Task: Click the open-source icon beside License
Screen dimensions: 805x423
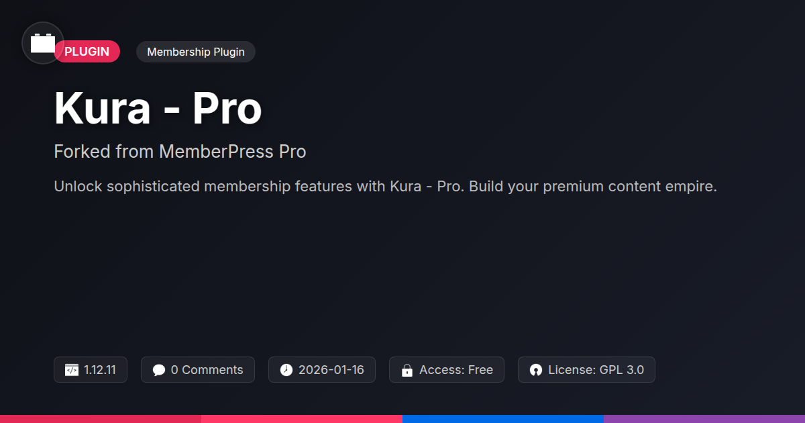Action: [x=535, y=370]
